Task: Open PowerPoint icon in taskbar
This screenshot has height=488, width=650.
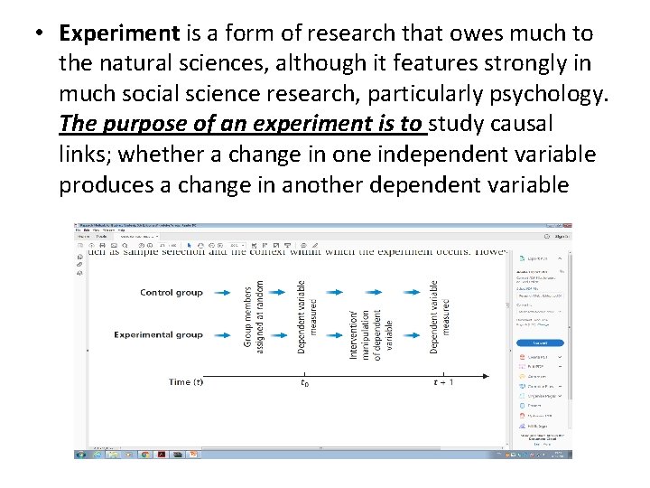Action: click(x=193, y=455)
